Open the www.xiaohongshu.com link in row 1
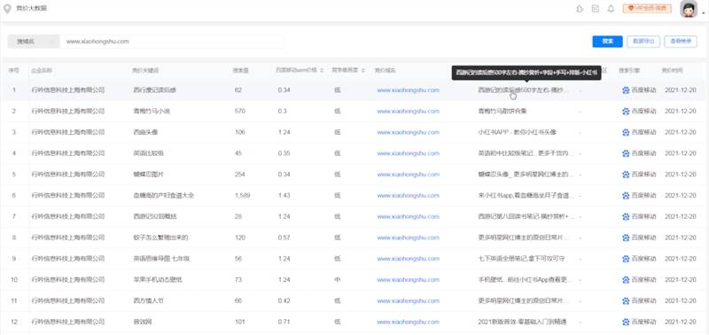Screen dimensions: 709x335 408,90
